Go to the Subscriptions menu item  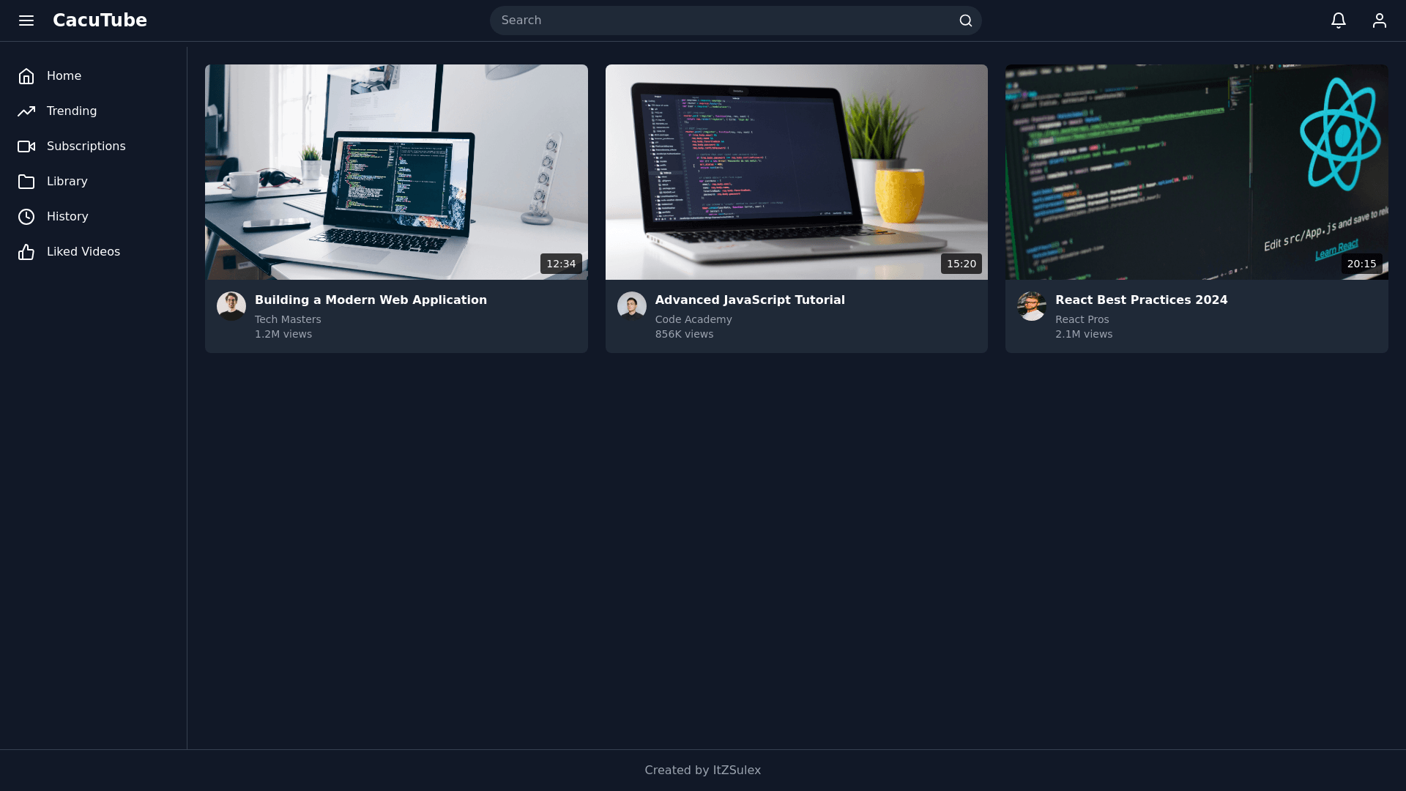point(86,146)
